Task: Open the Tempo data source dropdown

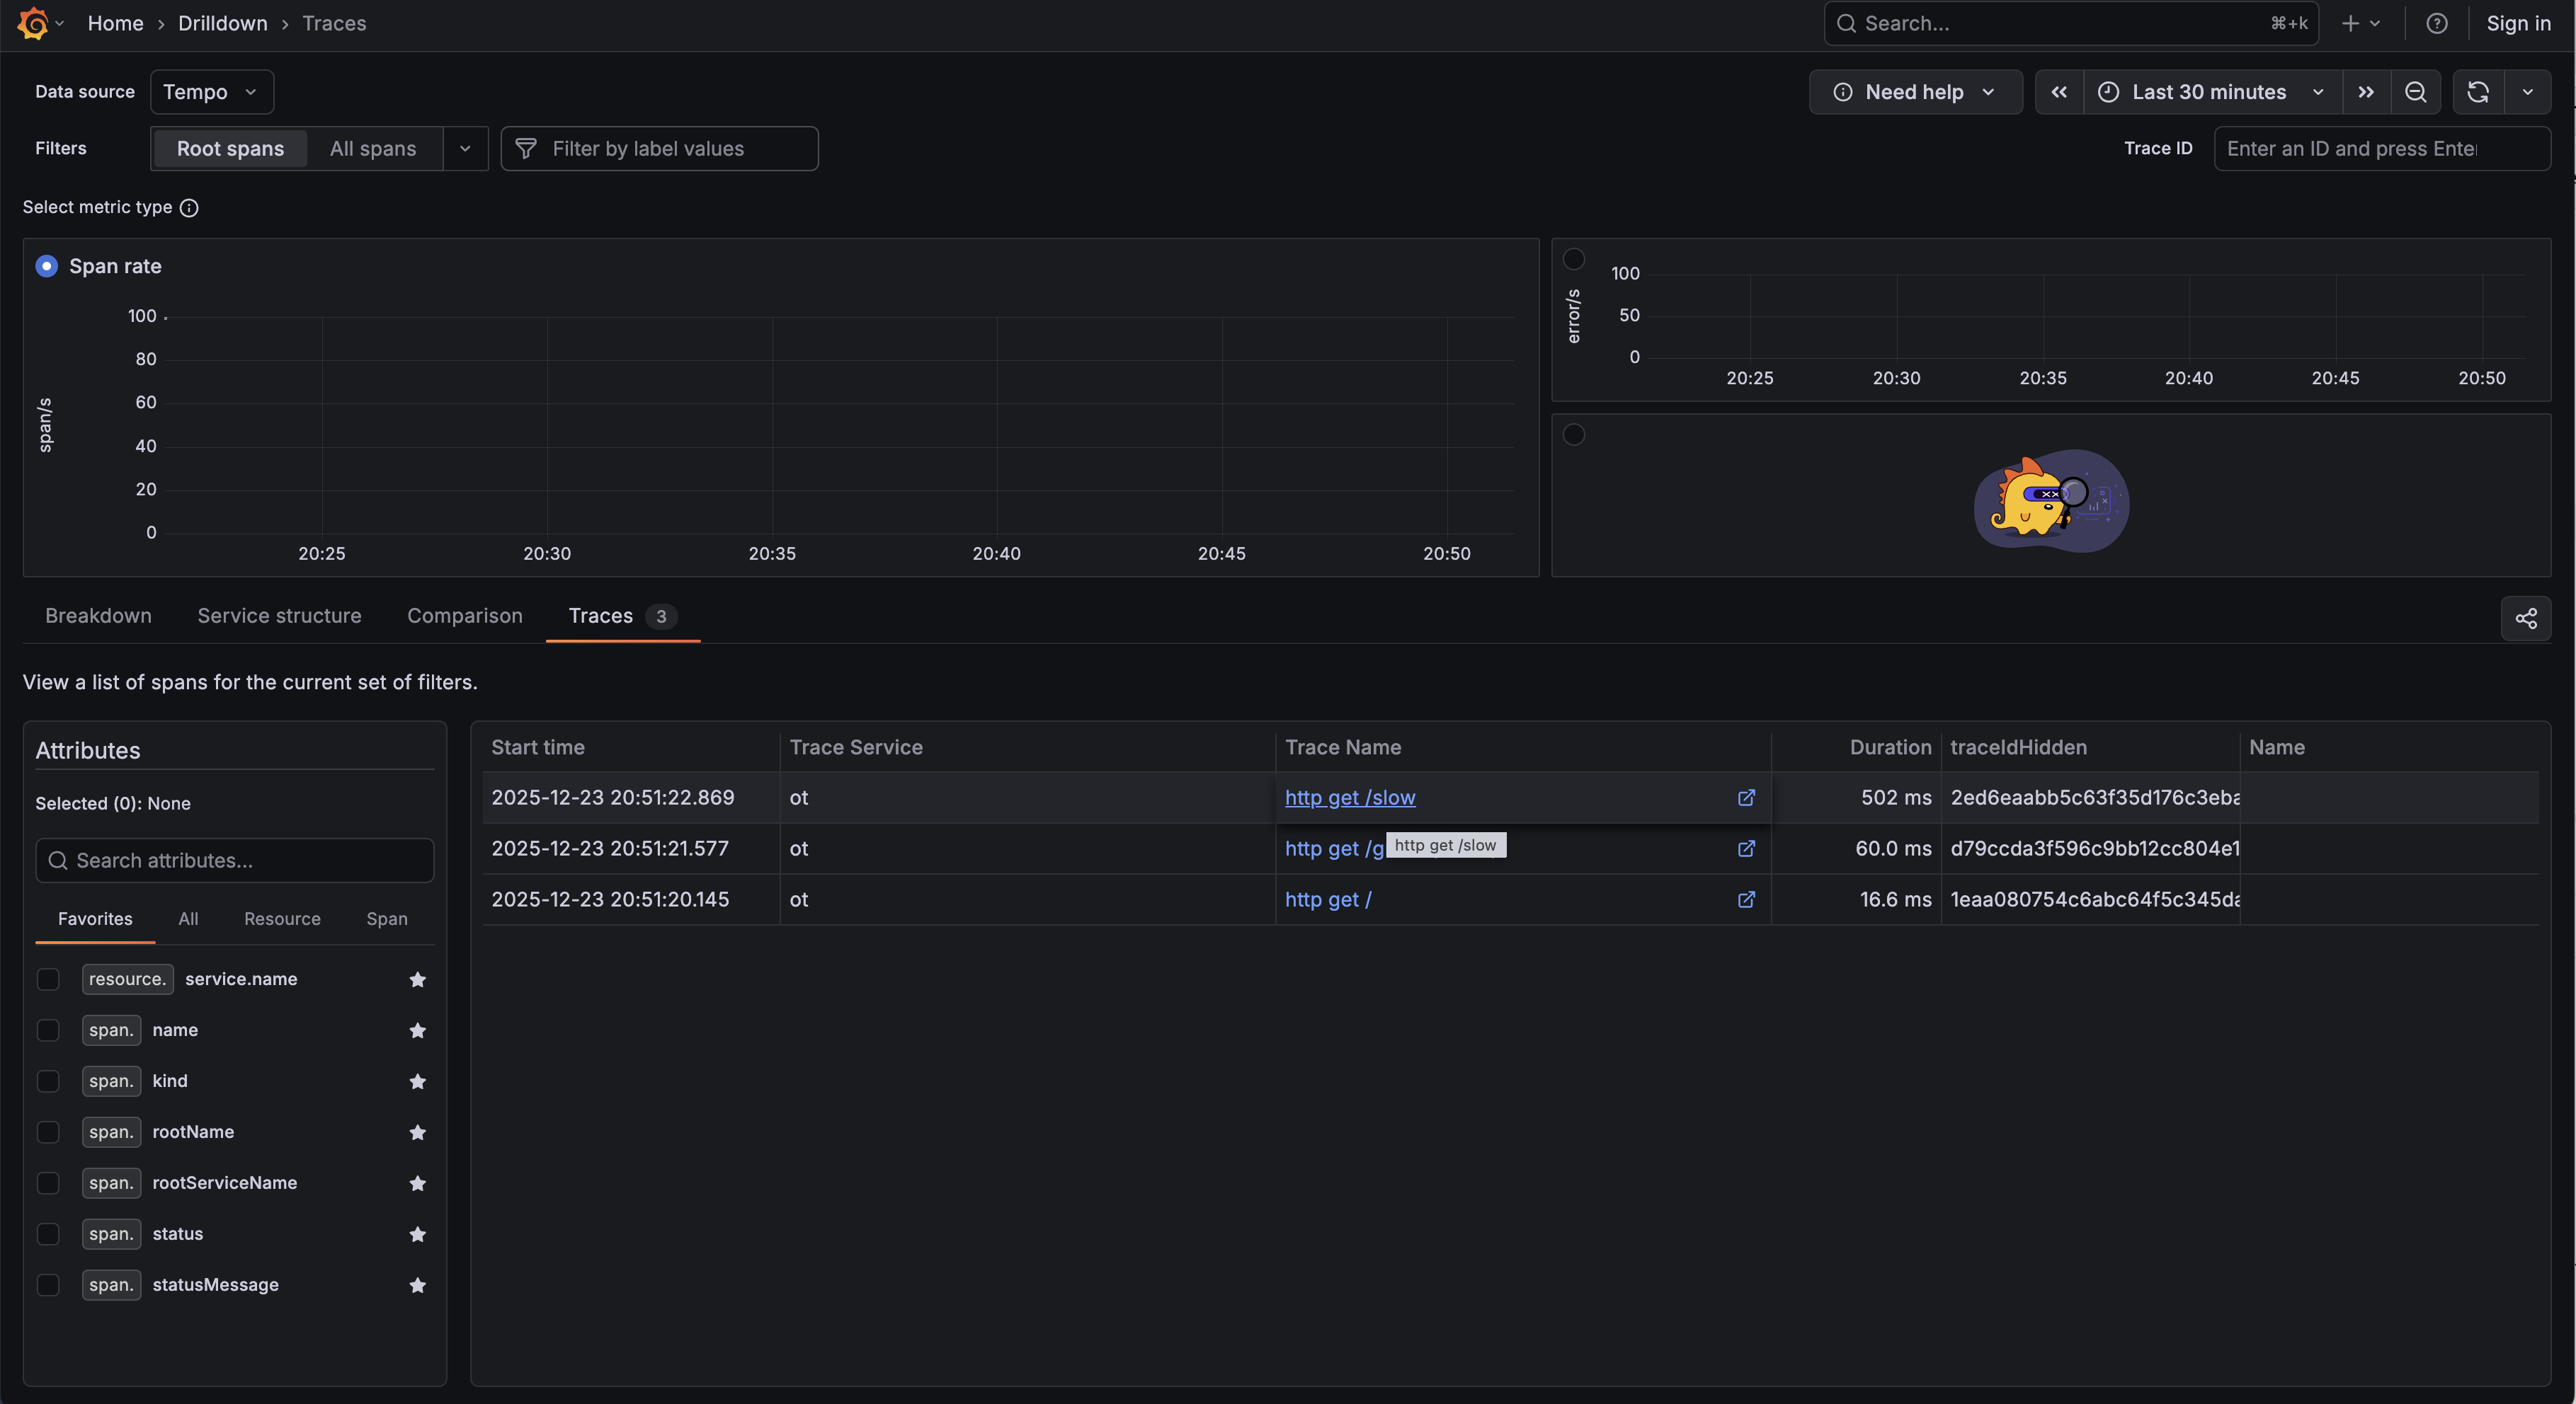Action: [211, 91]
